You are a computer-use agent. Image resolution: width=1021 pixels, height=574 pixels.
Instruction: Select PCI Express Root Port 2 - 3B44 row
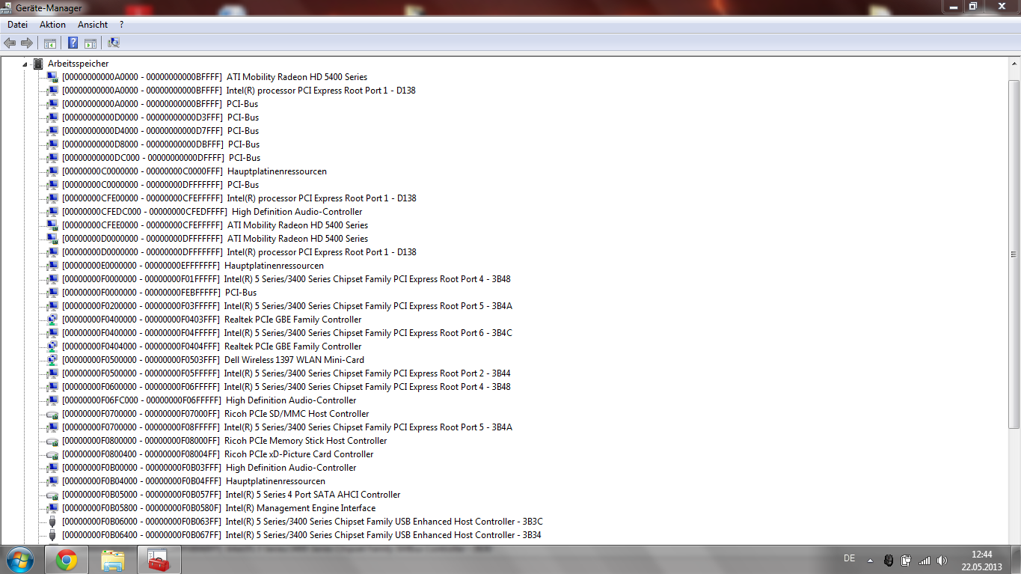click(x=286, y=373)
